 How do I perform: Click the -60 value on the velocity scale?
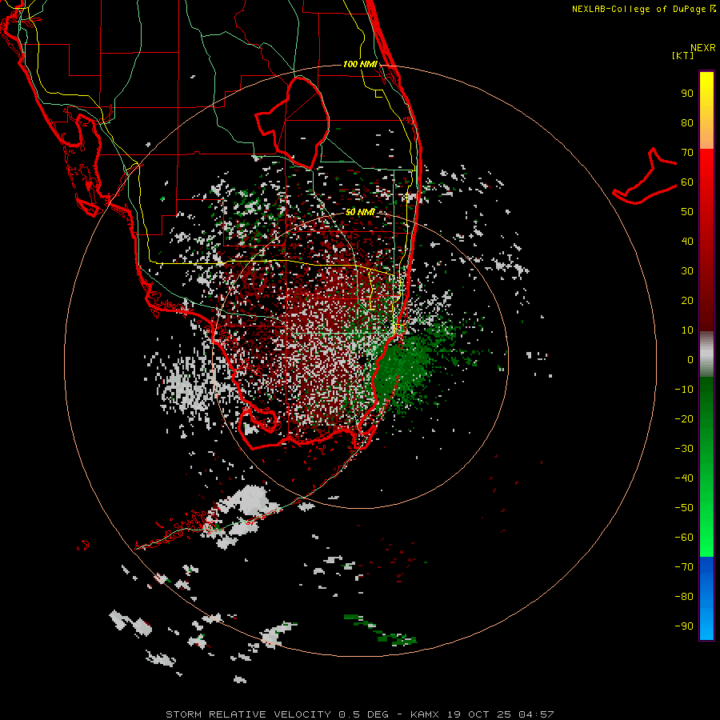pyautogui.click(x=684, y=538)
